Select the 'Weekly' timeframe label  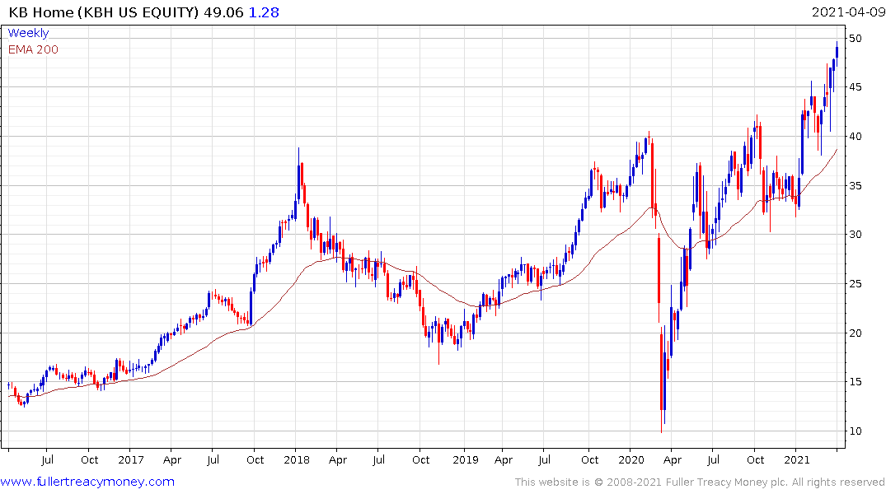(x=28, y=33)
